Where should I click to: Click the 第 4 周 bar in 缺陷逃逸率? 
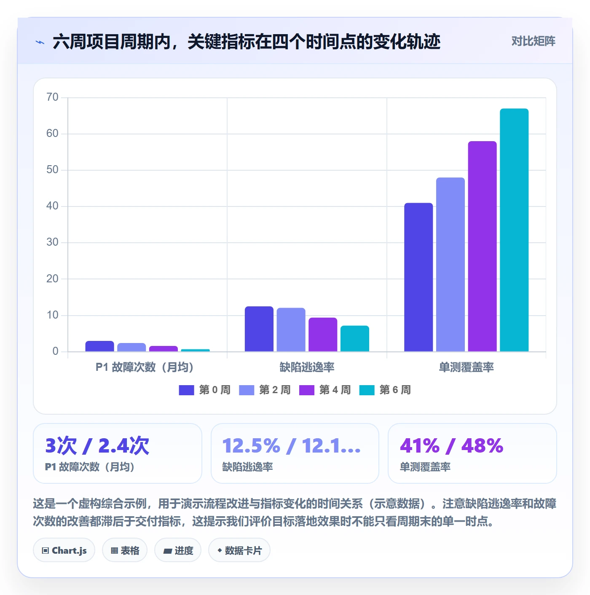coord(323,335)
